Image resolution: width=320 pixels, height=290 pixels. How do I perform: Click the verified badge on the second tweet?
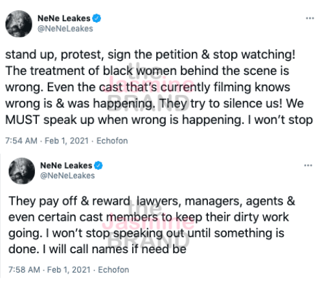point(98,165)
